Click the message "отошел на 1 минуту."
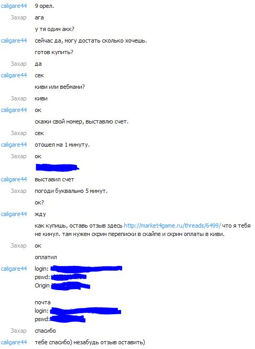255x349 pixels. pyautogui.click(x=62, y=145)
